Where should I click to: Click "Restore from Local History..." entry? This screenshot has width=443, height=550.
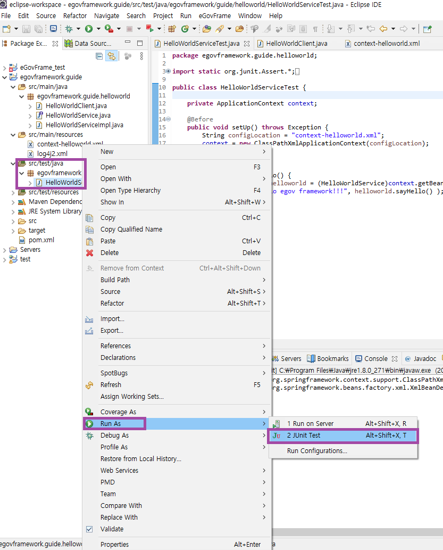coord(177,459)
